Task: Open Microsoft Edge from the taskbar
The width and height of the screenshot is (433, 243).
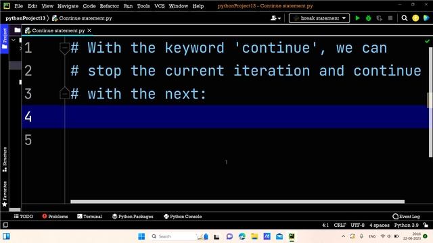Action: pyautogui.click(x=242, y=236)
